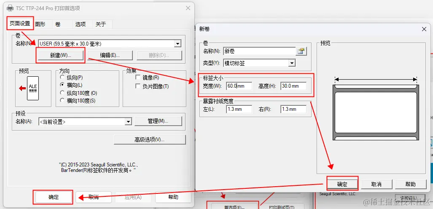433x209 pixels.
Task: Choose 纵向180度 (O) orientation
Action: click(x=62, y=93)
